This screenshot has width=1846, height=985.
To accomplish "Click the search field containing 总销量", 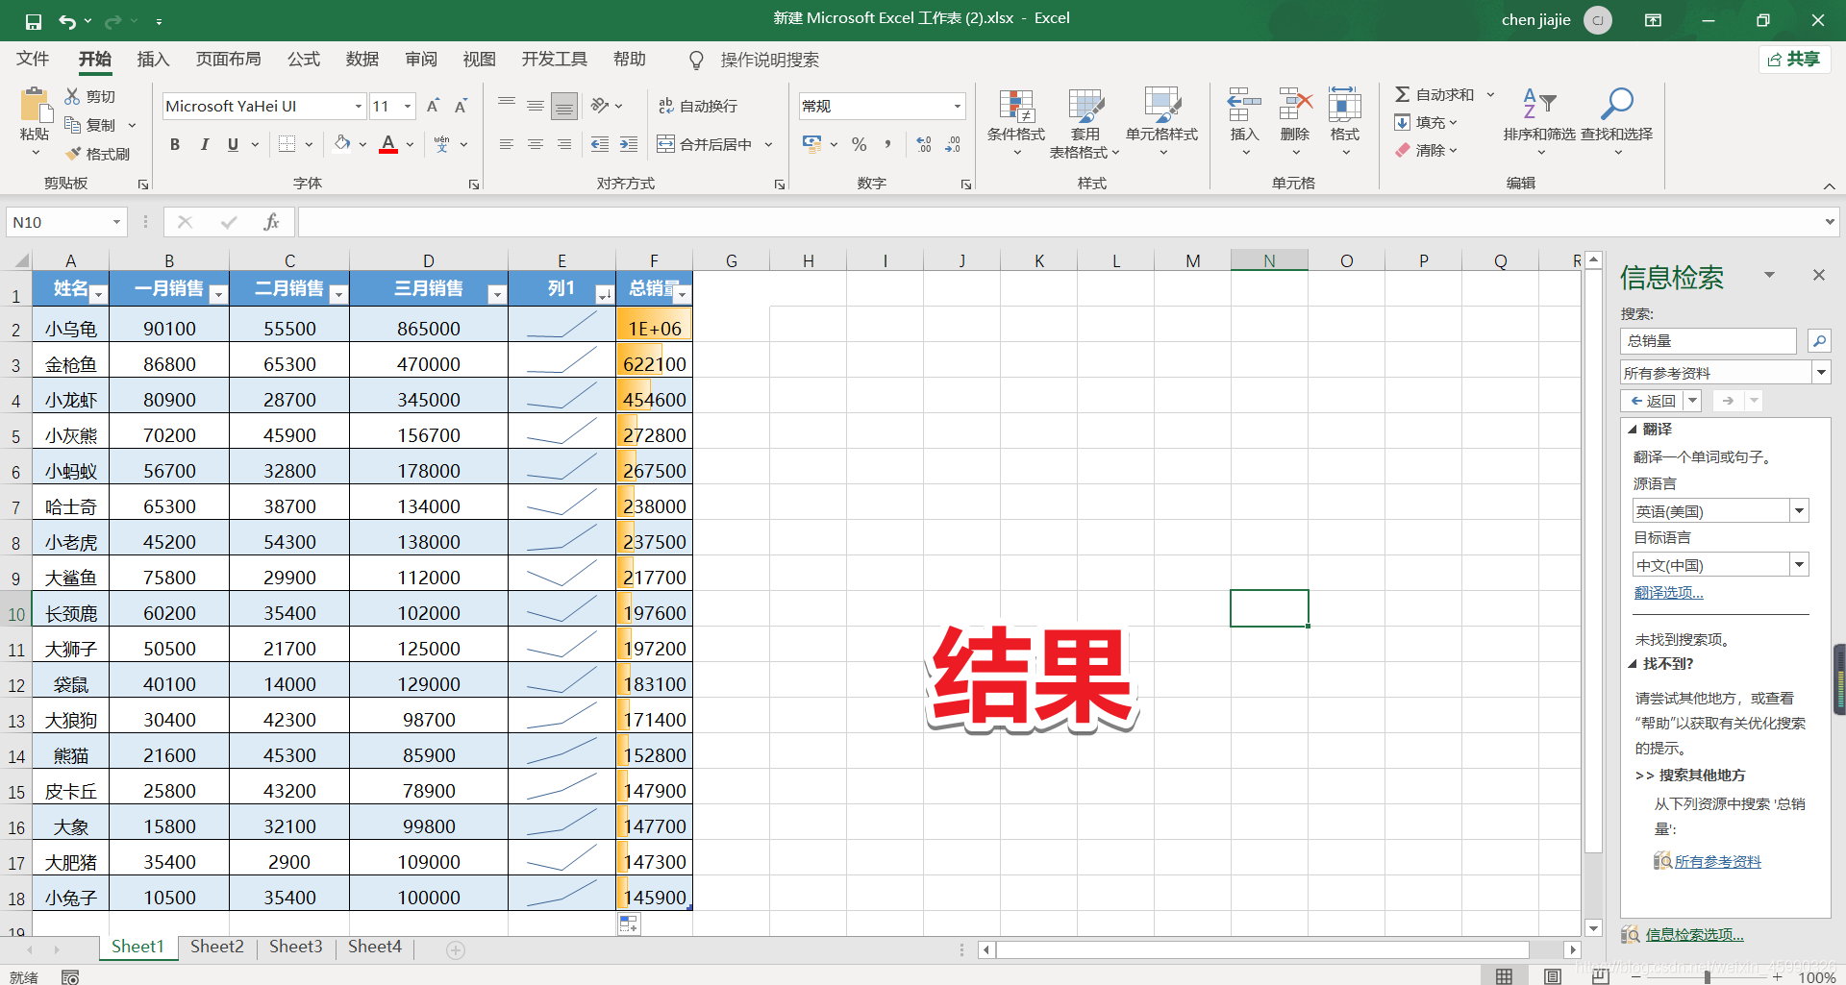I will click(1709, 340).
